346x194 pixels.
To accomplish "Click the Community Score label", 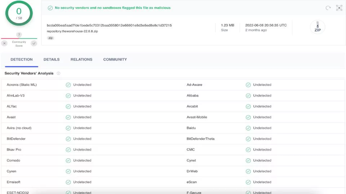I will click(19, 44).
